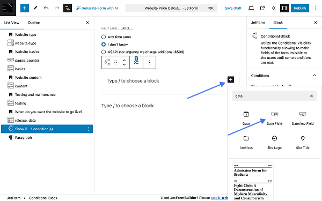Click the lower 'Type / to choose a block' paragraph
The image size is (322, 201).
pos(128,106)
